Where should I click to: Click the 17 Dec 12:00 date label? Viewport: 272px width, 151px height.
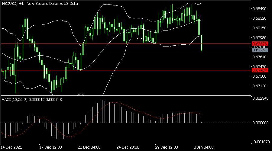pos(50,147)
